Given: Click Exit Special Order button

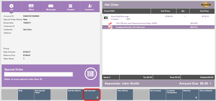Looking at the screenshot, I should click(42, 95).
